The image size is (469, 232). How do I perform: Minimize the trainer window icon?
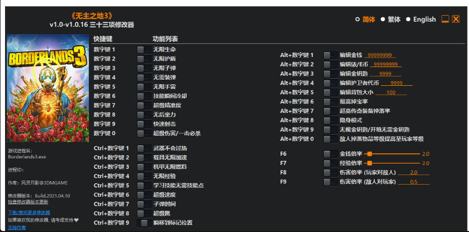click(x=445, y=19)
